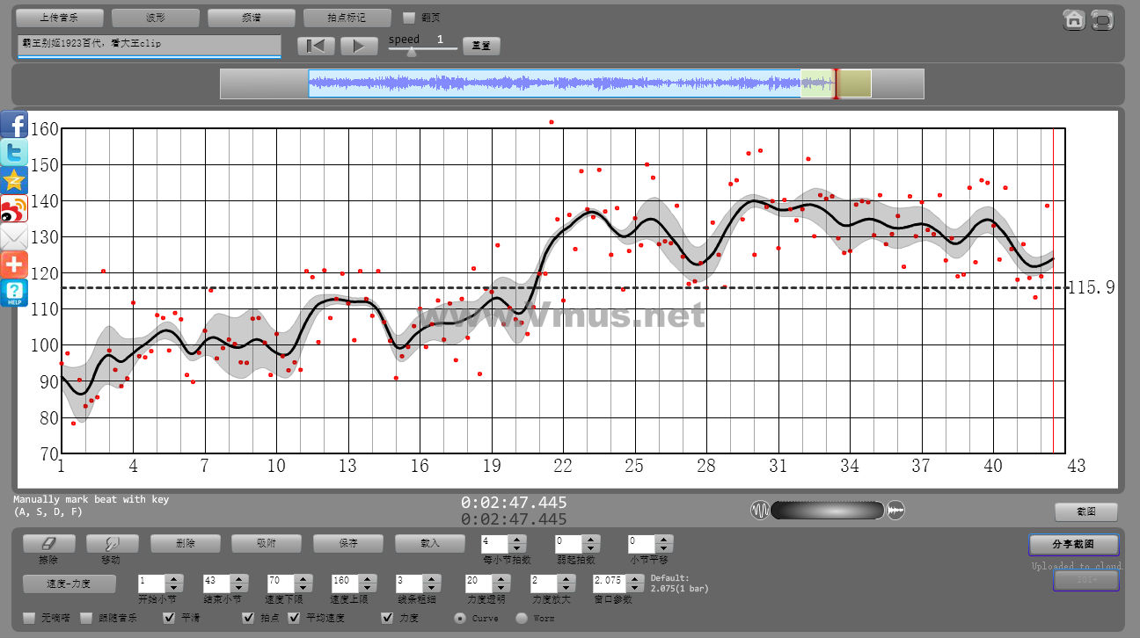Toggle the 平滑 smoothing checkbox

[x=171, y=618]
